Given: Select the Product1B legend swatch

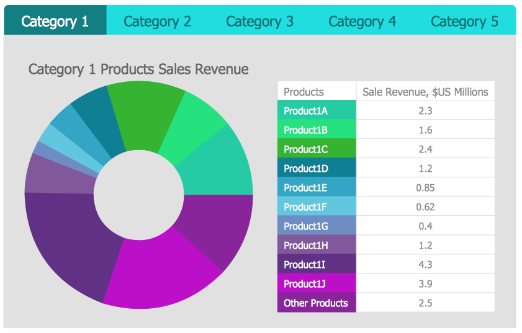Looking at the screenshot, I should (317, 130).
